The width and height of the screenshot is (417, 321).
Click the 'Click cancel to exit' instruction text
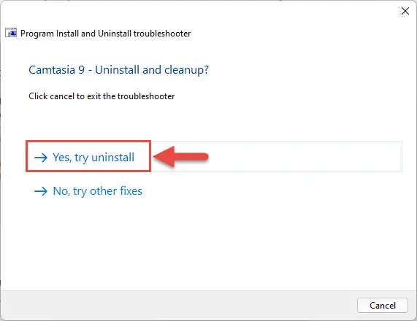tap(102, 96)
